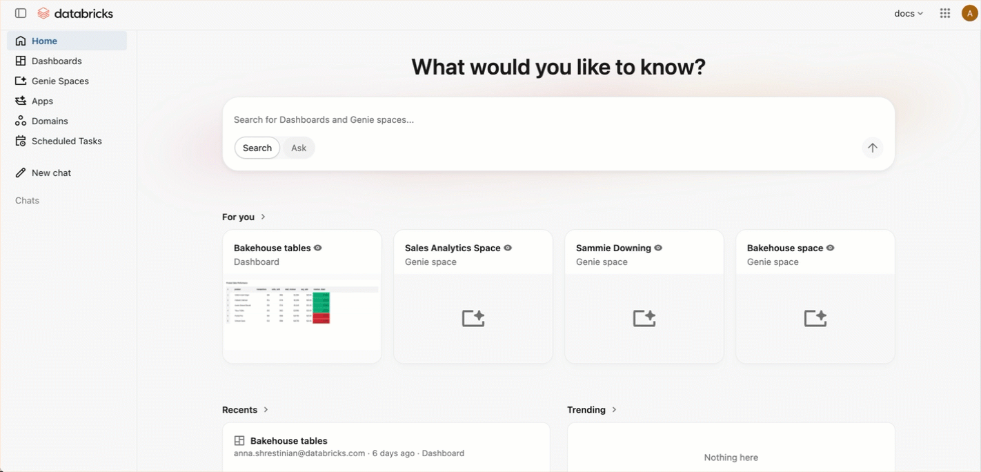The height and width of the screenshot is (472, 981).
Task: Open the apps grid launcher icon
Action: 945,13
